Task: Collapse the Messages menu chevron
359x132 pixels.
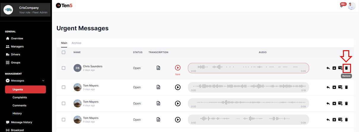Action: click(x=43, y=81)
